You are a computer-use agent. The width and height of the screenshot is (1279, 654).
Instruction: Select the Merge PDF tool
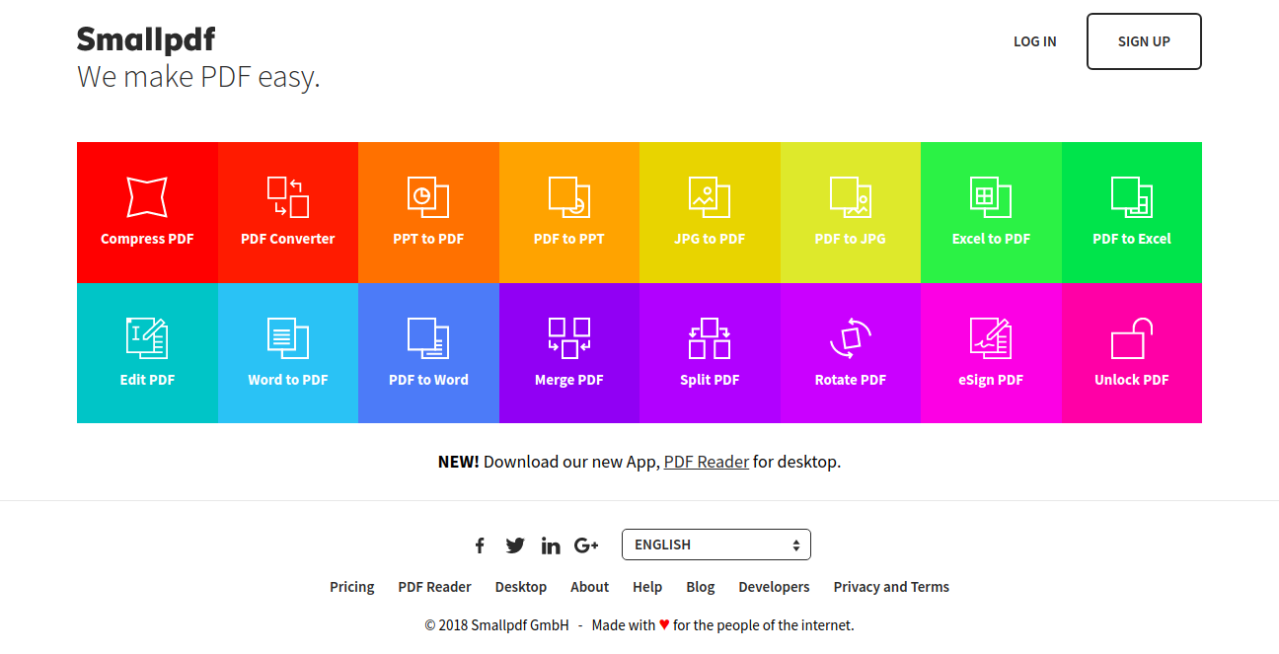pyautogui.click(x=568, y=353)
